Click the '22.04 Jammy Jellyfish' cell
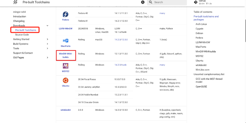246x123 pixels. coord(89,87)
